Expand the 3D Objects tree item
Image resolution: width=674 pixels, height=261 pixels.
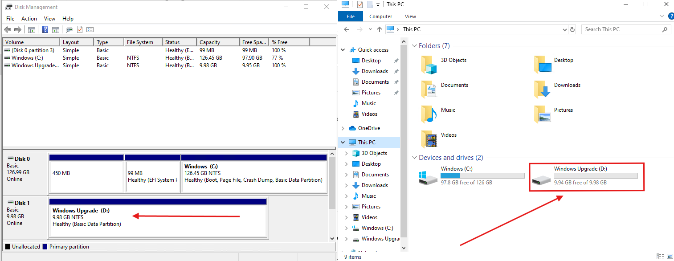pyautogui.click(x=347, y=153)
